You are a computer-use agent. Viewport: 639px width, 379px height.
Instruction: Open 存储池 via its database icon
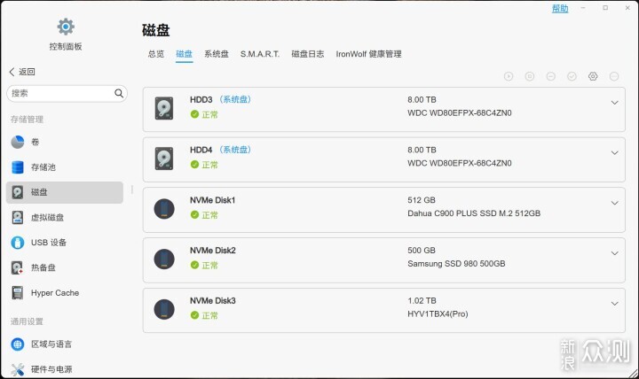point(18,167)
